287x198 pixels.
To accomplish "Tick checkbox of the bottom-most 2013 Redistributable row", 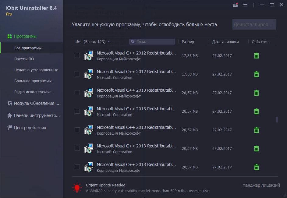I will (x=77, y=167).
